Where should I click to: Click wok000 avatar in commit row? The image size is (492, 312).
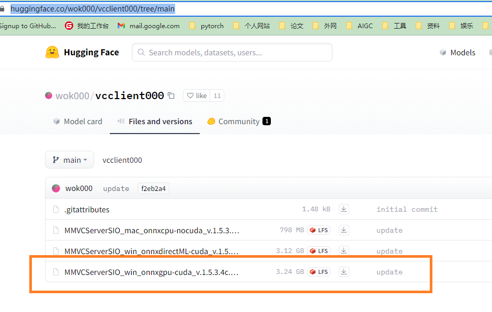click(x=56, y=188)
